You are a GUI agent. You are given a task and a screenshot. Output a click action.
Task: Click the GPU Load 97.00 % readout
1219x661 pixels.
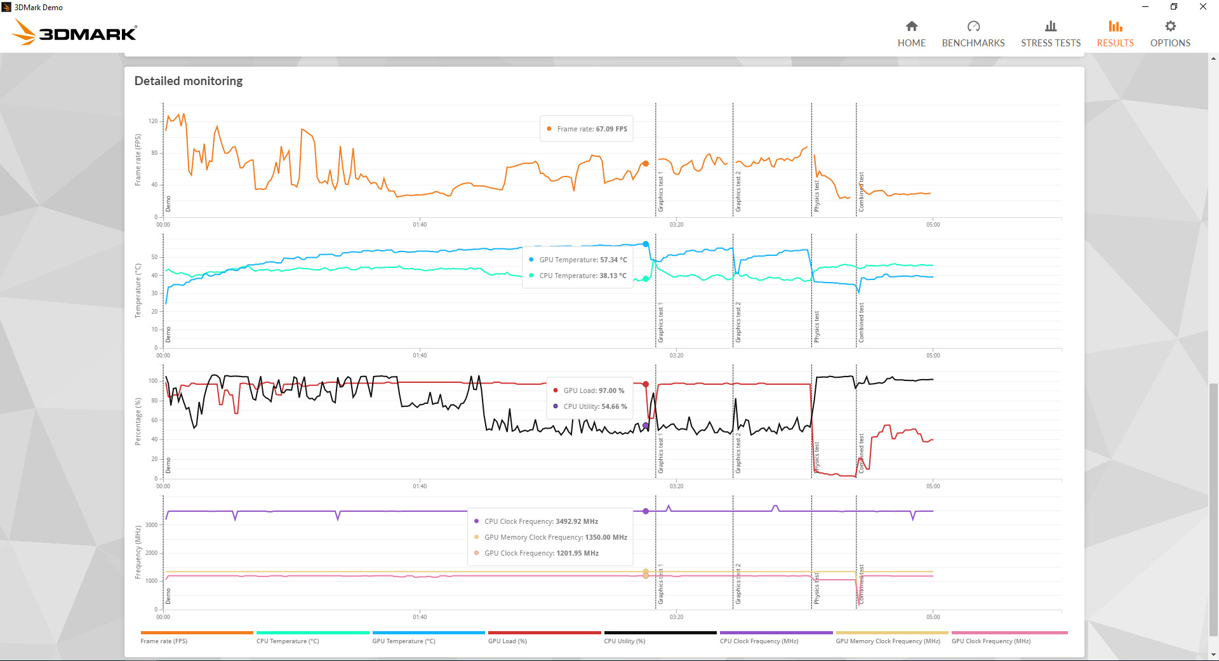(589, 391)
